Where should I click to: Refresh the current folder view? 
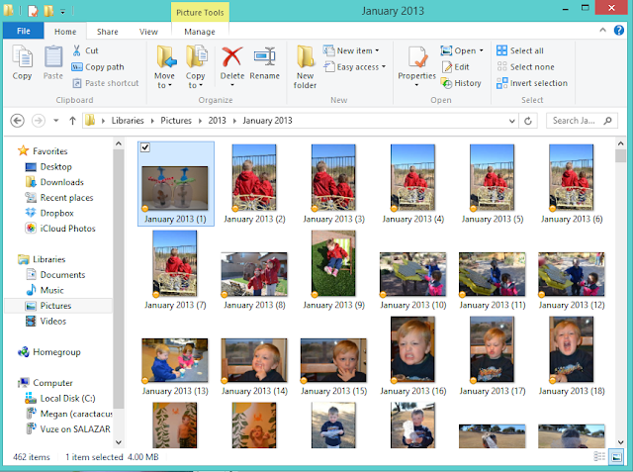click(x=528, y=121)
